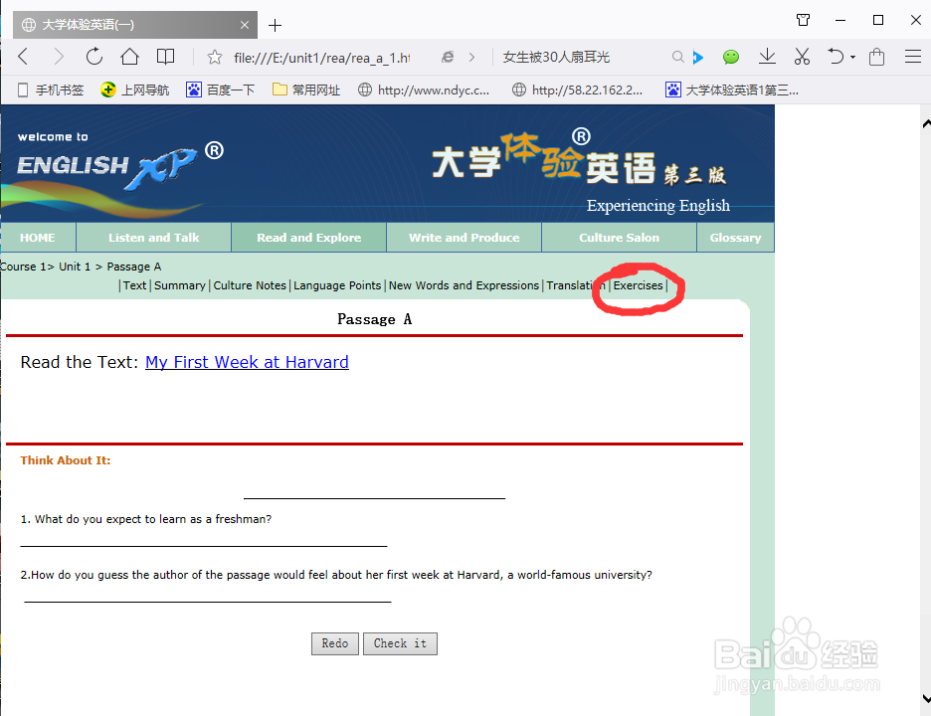Viewport: 931px width, 716px height.
Task: Open the 上网导航 bookmark
Action: point(135,89)
